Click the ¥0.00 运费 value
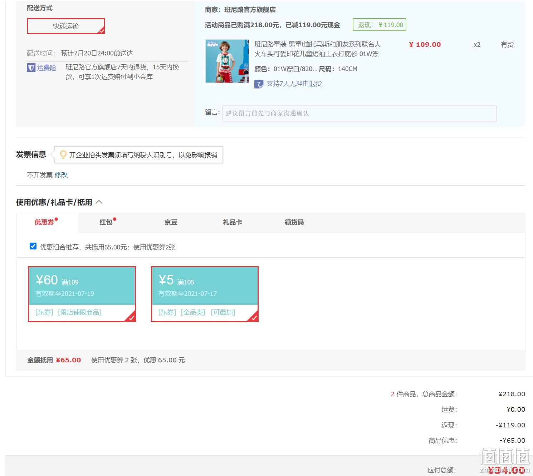Image resolution: width=533 pixels, height=476 pixels. (516, 410)
